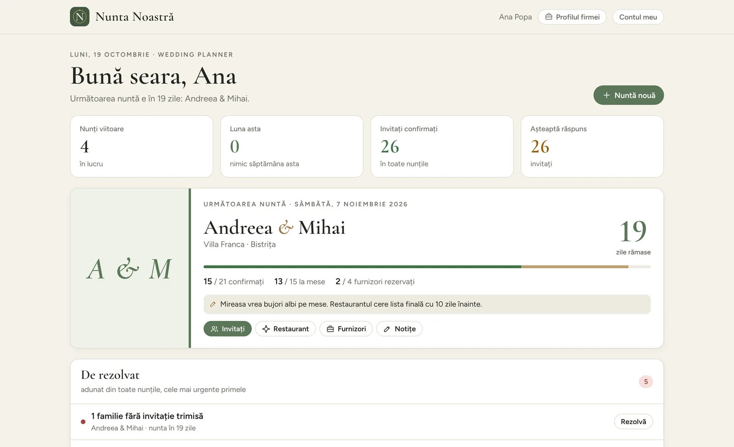The width and height of the screenshot is (734, 447).
Task: Click the 19 zile rămase countdown
Action: tap(633, 237)
